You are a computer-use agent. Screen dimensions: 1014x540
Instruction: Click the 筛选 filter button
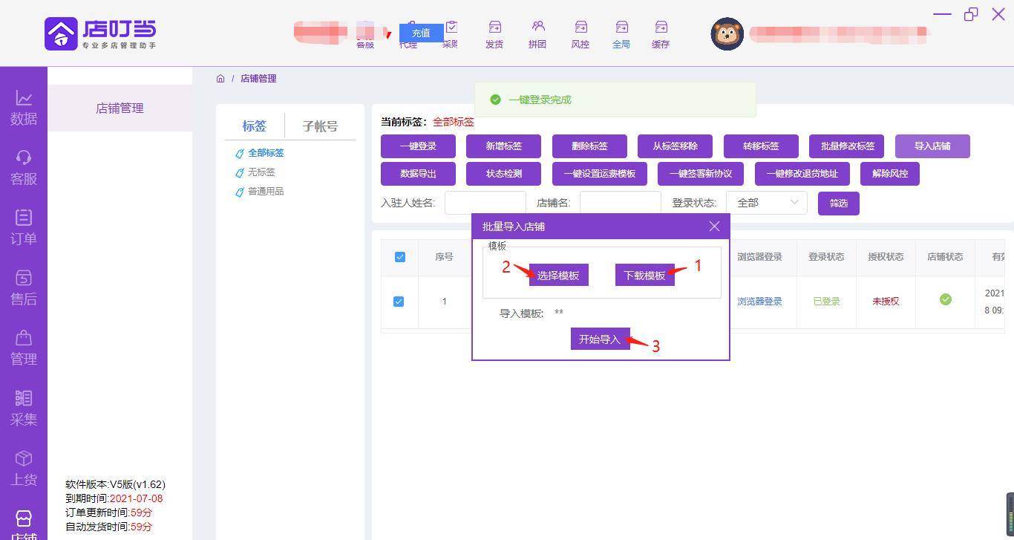click(839, 204)
